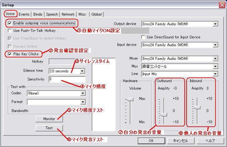Enable Use DirectSound for Input Device

(143, 37)
